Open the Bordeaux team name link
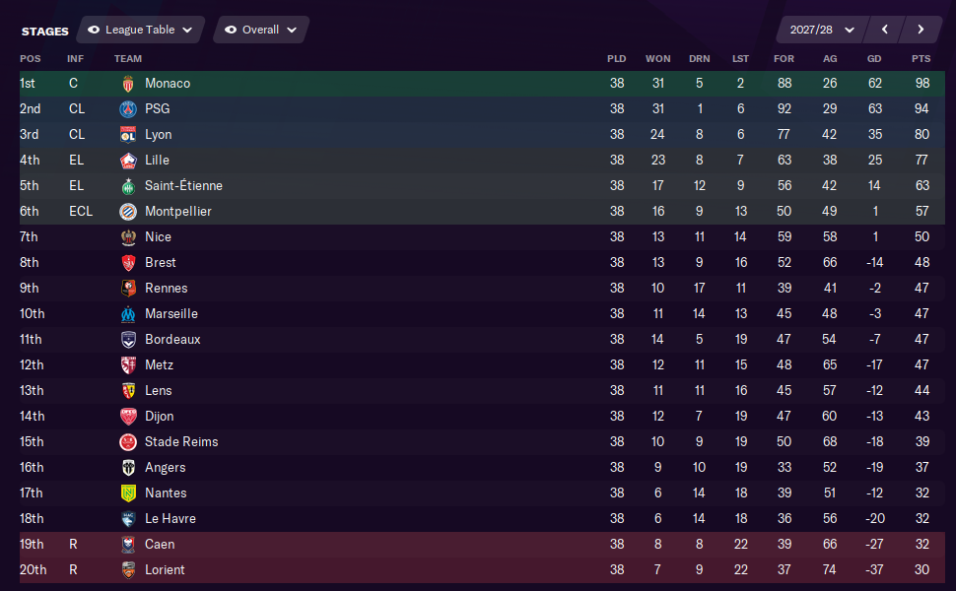 point(172,340)
